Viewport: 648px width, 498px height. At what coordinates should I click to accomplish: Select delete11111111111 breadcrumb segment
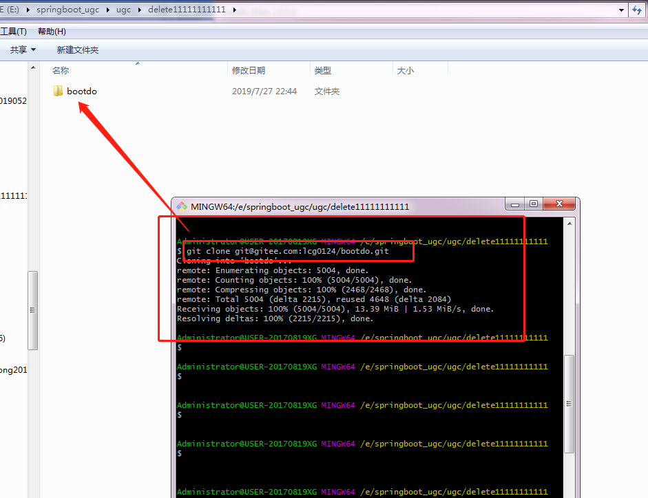coord(187,10)
